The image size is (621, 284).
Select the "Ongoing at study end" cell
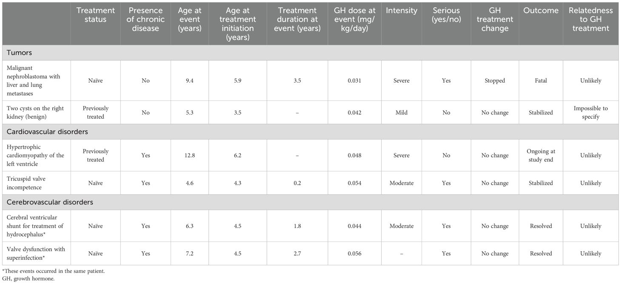coord(540,155)
